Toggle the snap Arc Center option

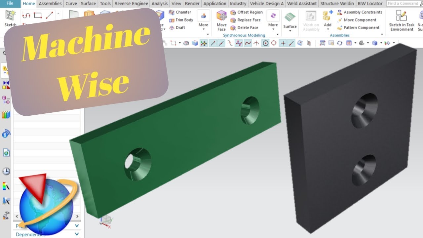265,43
